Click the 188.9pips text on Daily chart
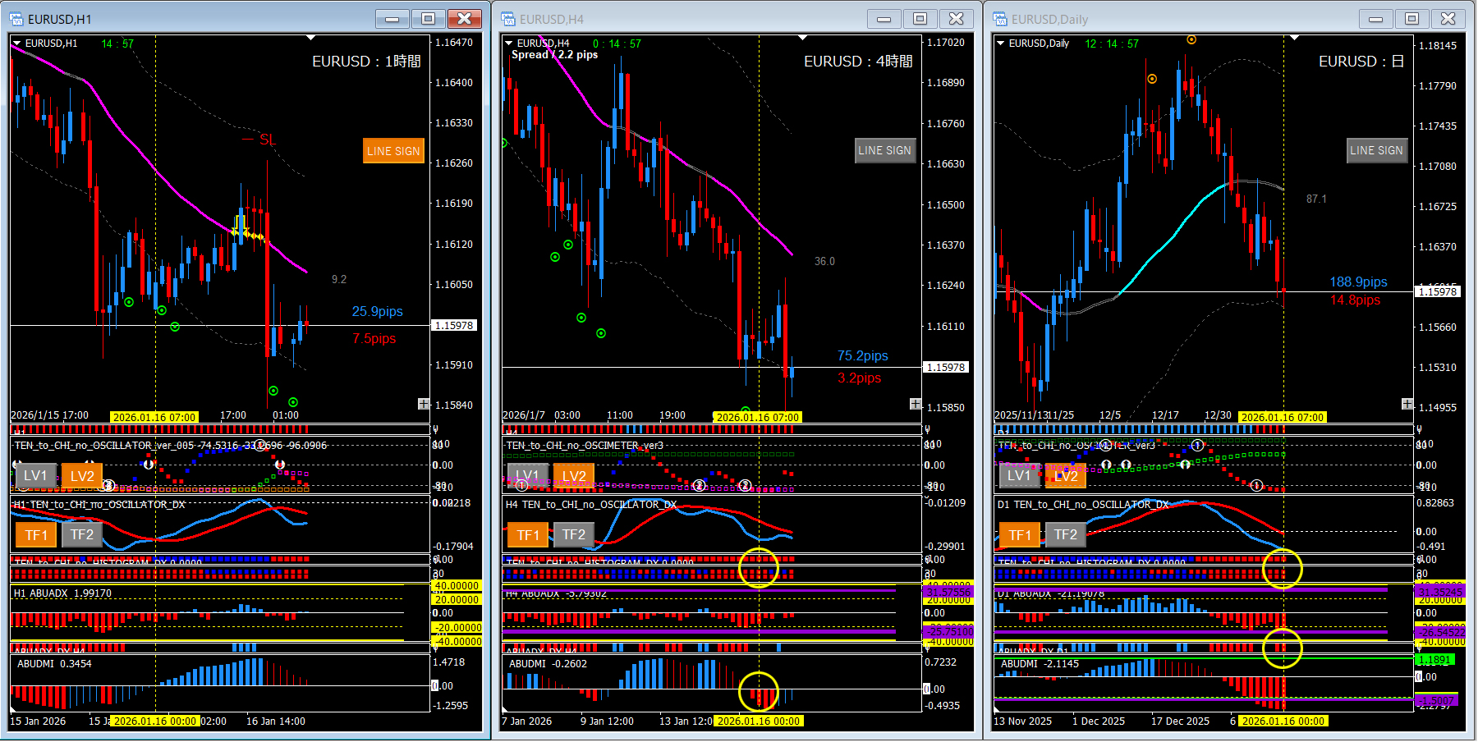The width and height of the screenshot is (1478, 742). (1359, 282)
